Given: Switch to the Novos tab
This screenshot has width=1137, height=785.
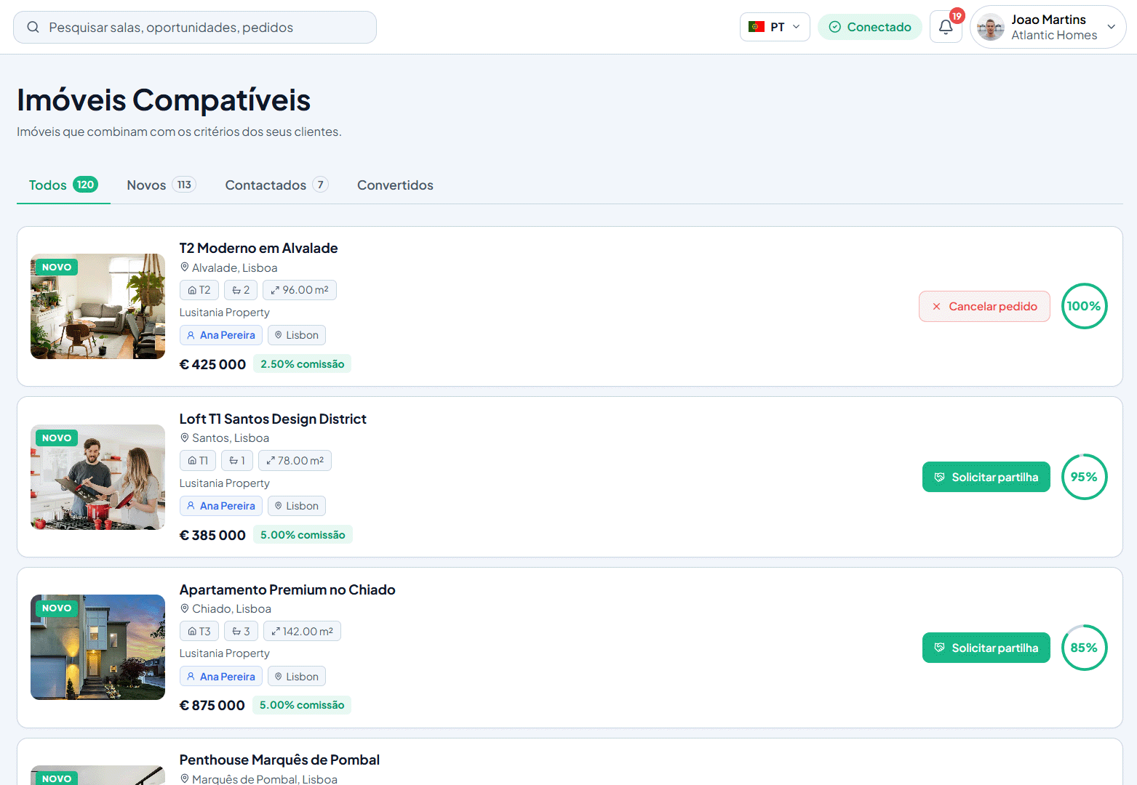Looking at the screenshot, I should [x=161, y=185].
